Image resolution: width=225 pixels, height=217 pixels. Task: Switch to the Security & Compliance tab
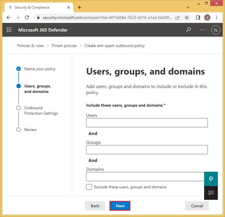click(32, 7)
